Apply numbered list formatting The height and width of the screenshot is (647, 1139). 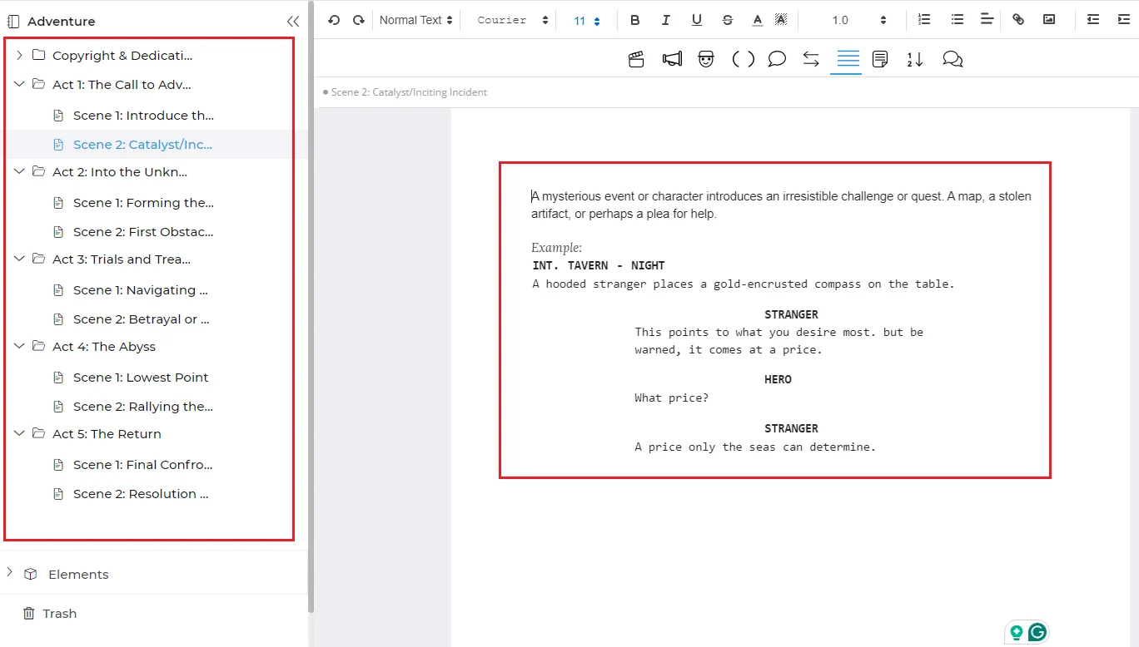[x=924, y=19]
